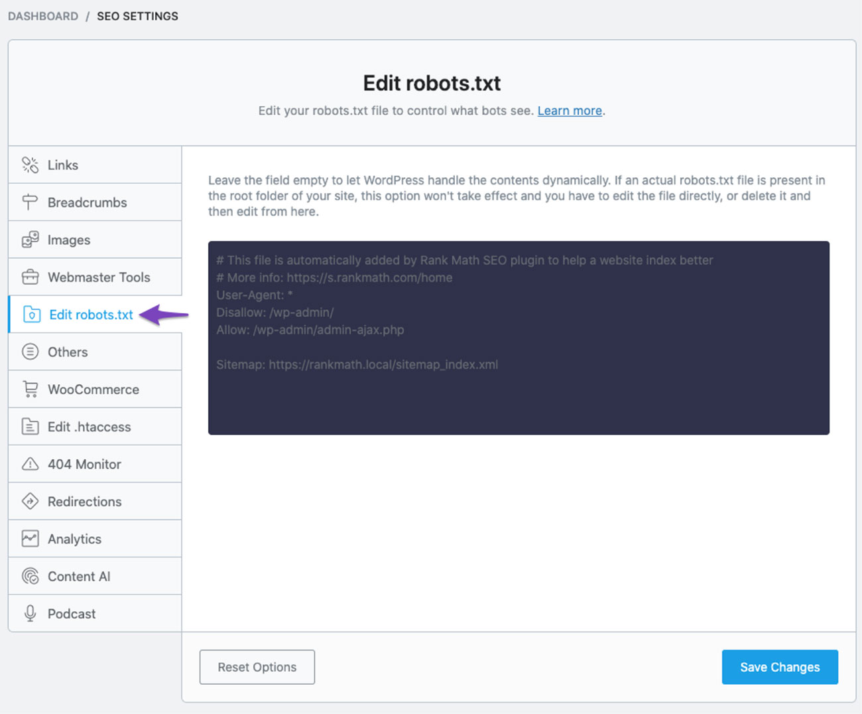Click the User-Agent: * line

(255, 295)
